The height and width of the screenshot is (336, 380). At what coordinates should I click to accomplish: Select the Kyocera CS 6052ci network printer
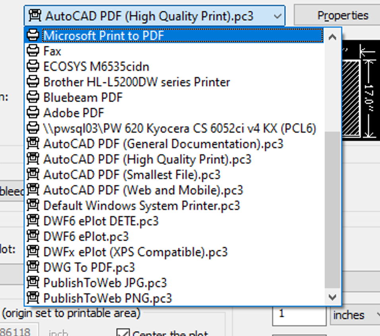coord(174,128)
